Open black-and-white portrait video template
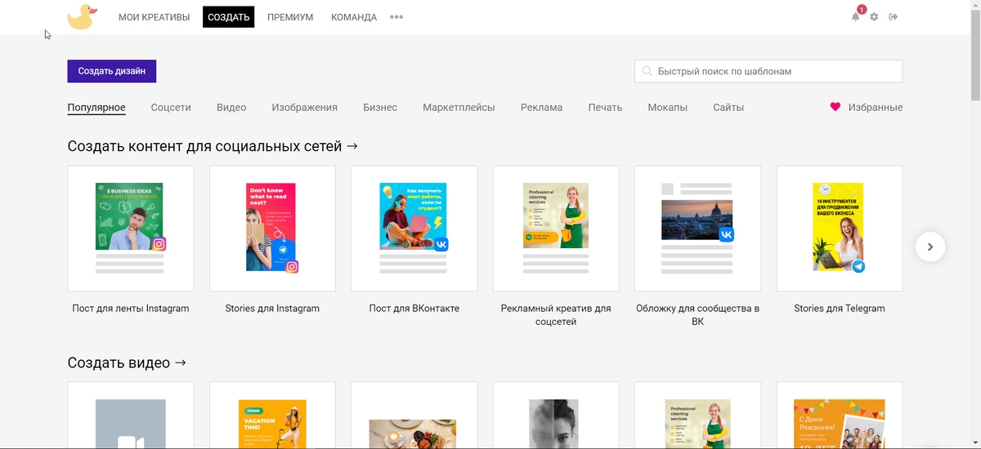The image size is (981, 449). coord(556,416)
